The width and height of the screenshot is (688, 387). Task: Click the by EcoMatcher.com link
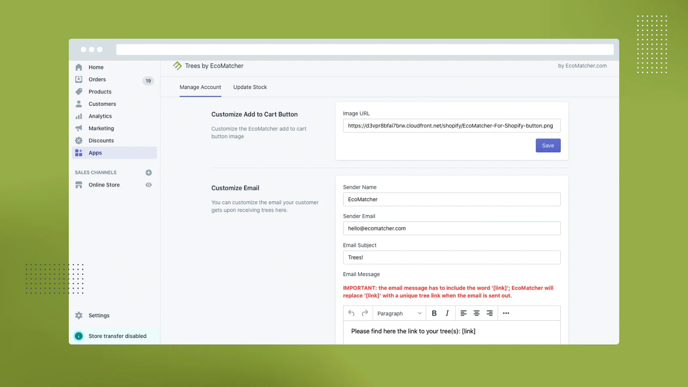pos(582,66)
